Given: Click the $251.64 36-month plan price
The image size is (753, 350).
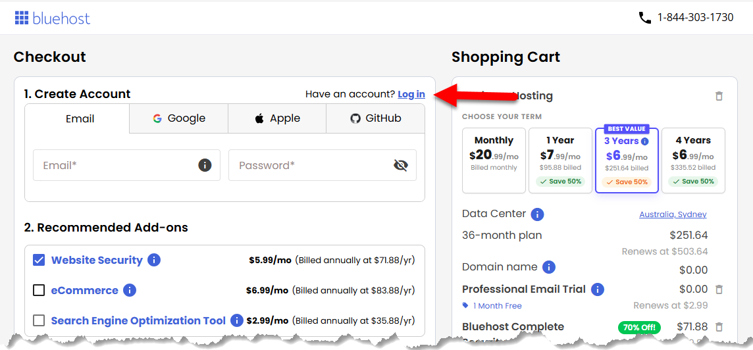Looking at the screenshot, I should [688, 236].
